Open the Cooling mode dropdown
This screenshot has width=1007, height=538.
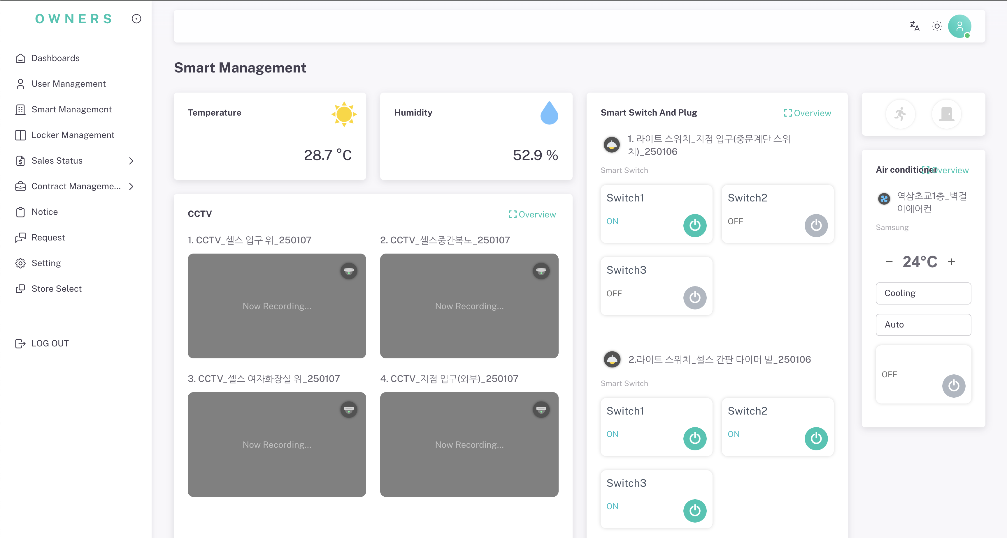pyautogui.click(x=923, y=293)
